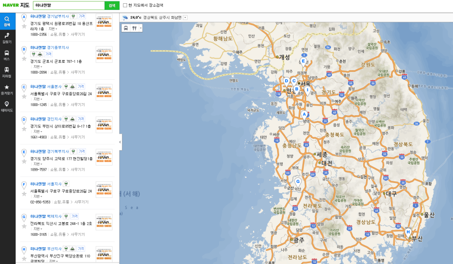Click the green 검색 search button
453x264 pixels.
(x=112, y=6)
